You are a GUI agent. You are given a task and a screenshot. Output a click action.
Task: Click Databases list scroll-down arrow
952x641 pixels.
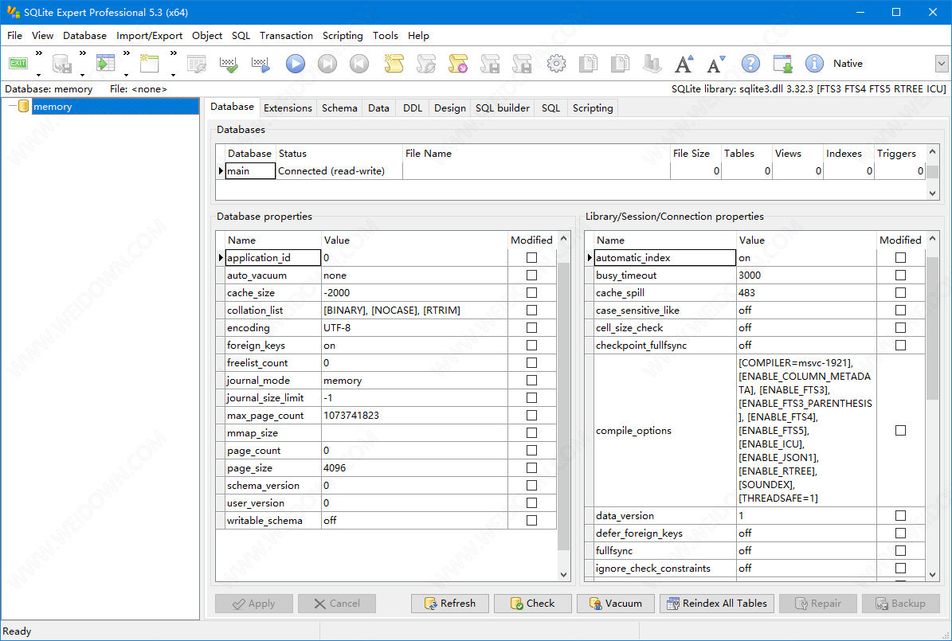tap(933, 193)
